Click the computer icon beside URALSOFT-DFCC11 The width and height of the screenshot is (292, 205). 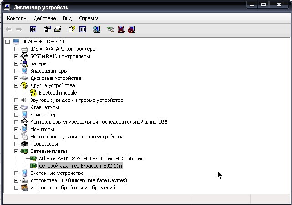tap(16, 42)
